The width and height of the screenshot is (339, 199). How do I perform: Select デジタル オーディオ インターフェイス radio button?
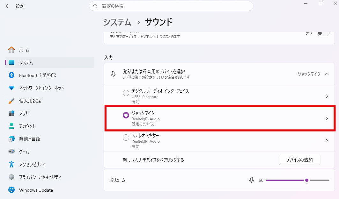[x=126, y=93]
